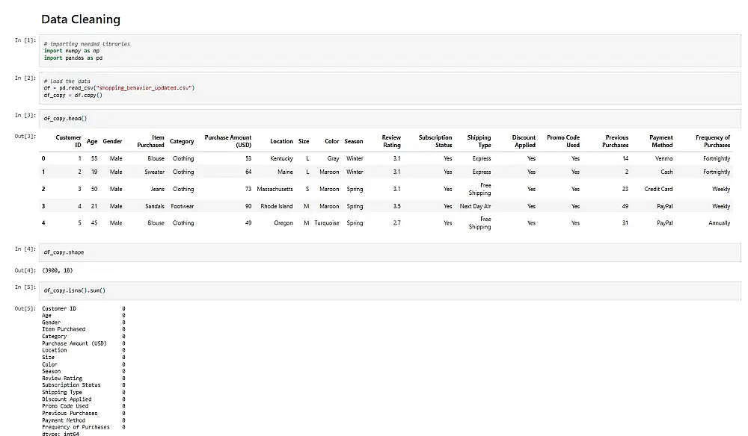Click the df_copy.shape code cell
Viewport: 748px width, 436px height.
click(390, 252)
